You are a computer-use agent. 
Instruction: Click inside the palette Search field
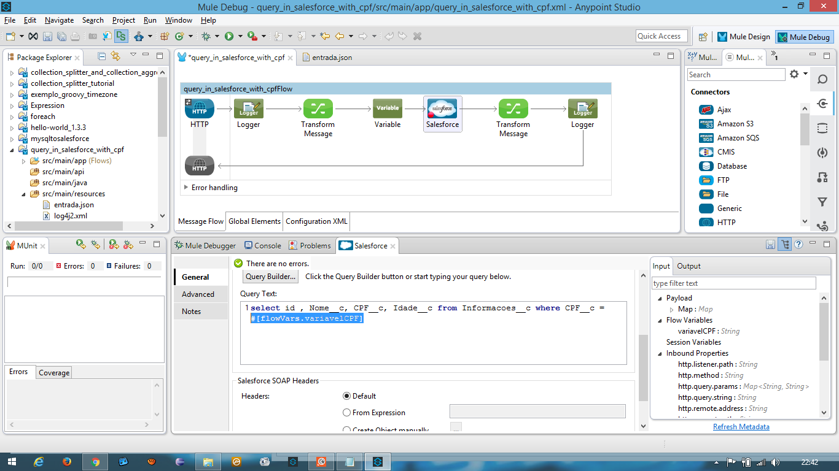(x=735, y=74)
